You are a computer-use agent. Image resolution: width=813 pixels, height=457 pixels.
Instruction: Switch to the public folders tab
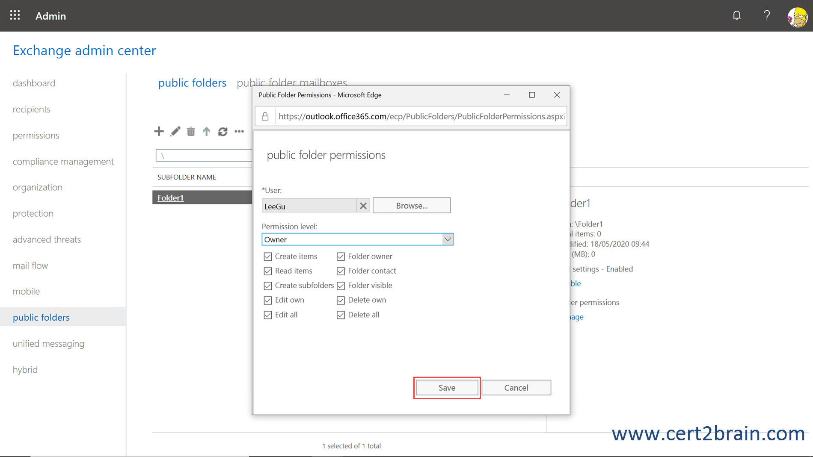click(192, 83)
